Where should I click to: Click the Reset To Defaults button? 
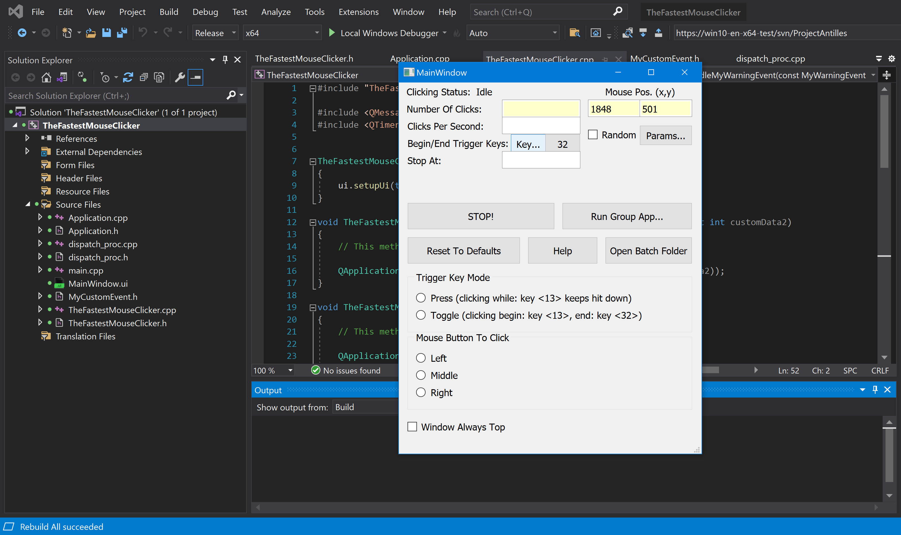[x=463, y=250]
